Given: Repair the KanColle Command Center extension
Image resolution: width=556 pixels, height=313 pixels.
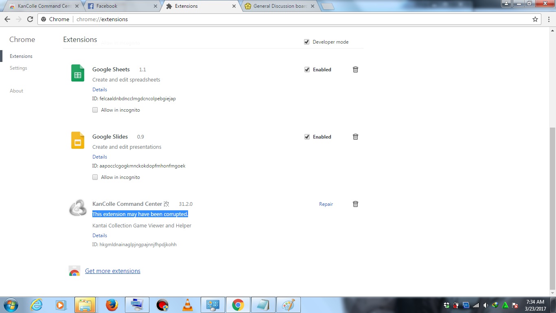Looking at the screenshot, I should click(x=326, y=204).
